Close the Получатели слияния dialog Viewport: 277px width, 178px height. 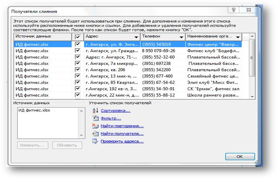(249, 10)
